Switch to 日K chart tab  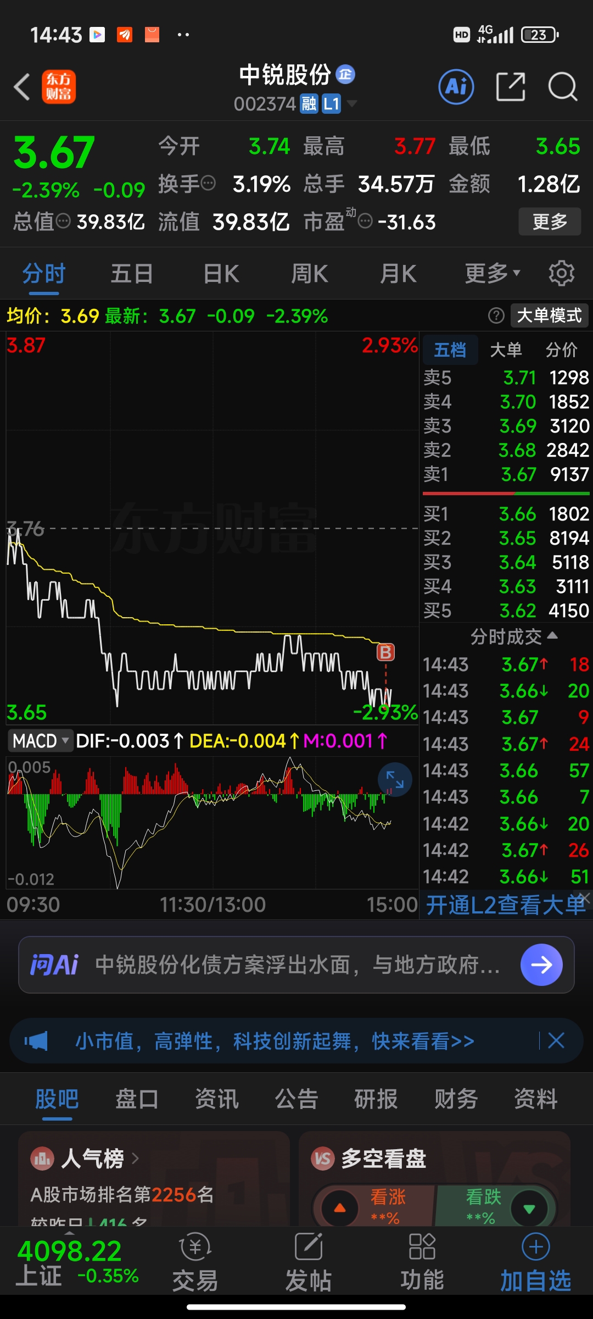[221, 273]
